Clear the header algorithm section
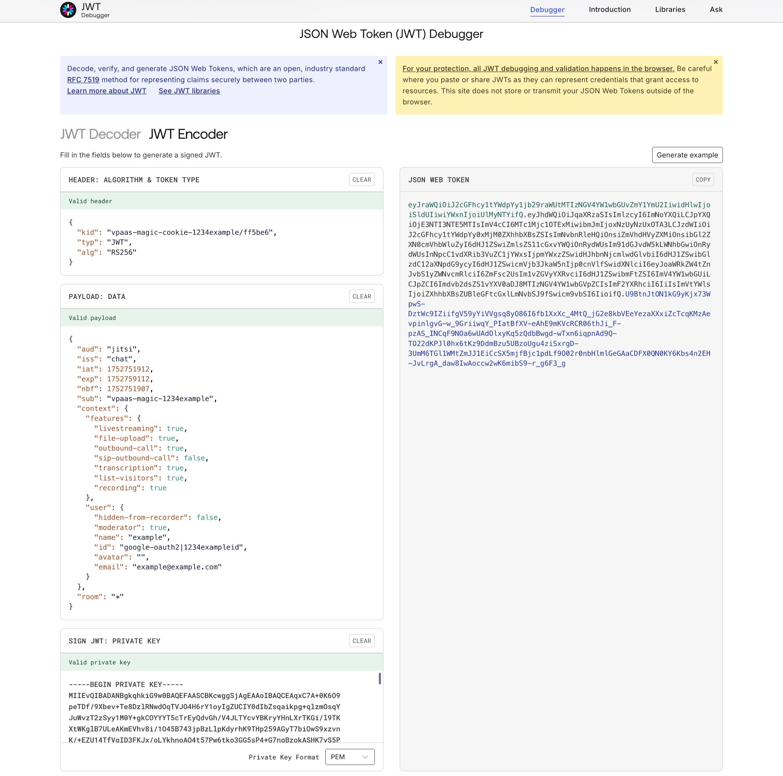Viewport: 783px width, 776px height. pos(362,180)
